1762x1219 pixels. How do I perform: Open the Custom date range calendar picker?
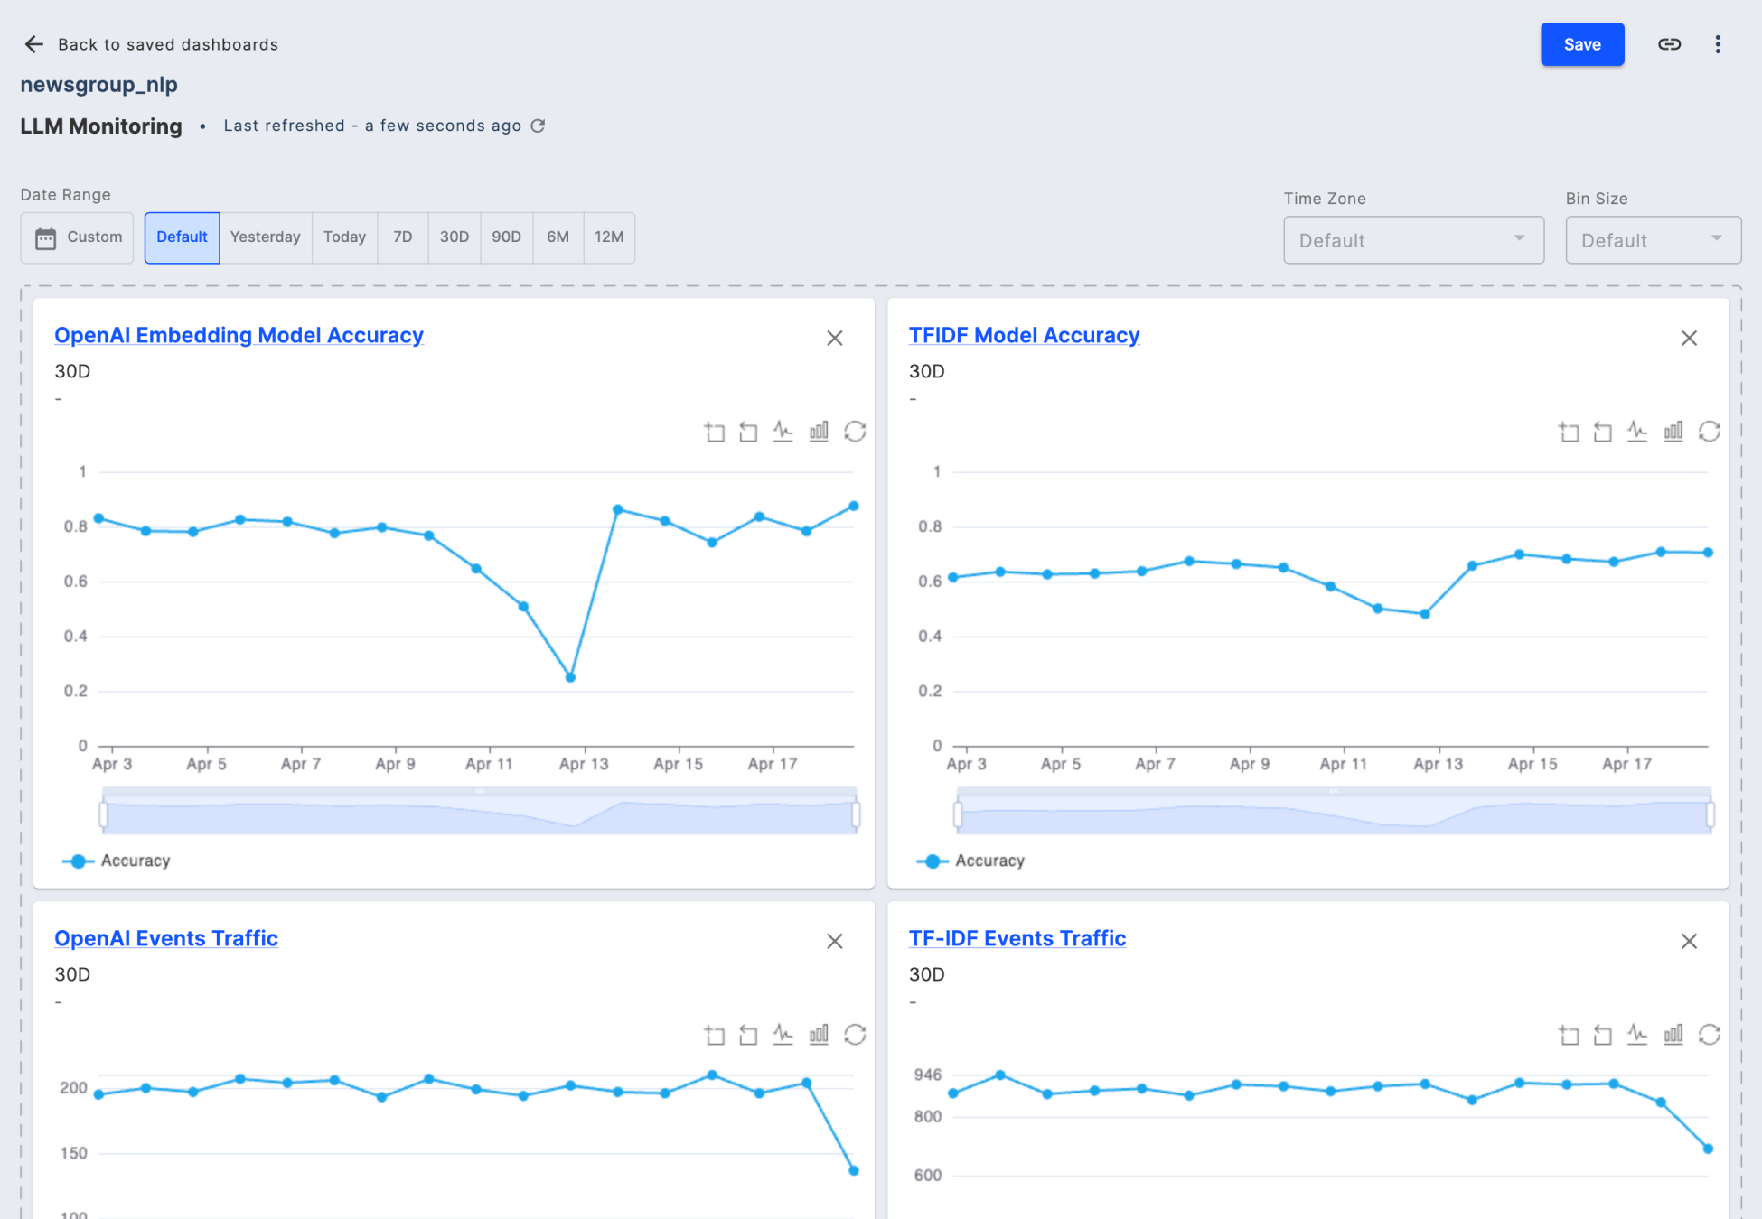point(77,237)
